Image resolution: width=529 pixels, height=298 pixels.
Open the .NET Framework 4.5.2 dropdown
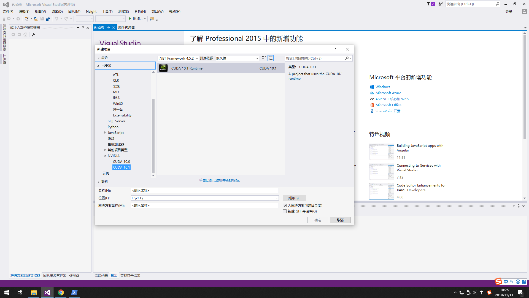click(178, 58)
